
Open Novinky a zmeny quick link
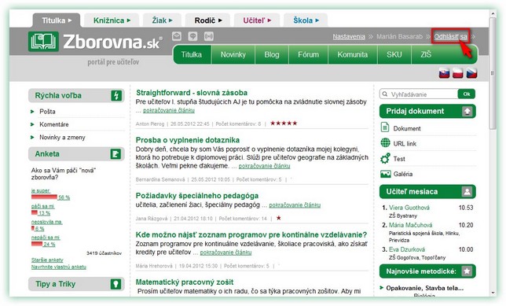coord(62,138)
